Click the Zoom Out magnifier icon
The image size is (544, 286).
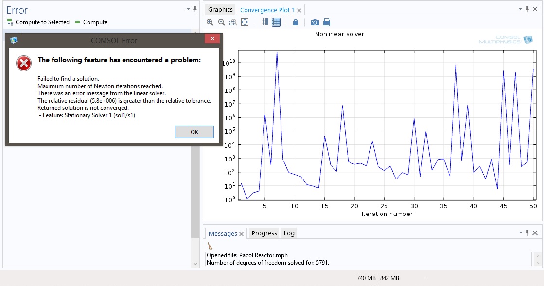(221, 22)
